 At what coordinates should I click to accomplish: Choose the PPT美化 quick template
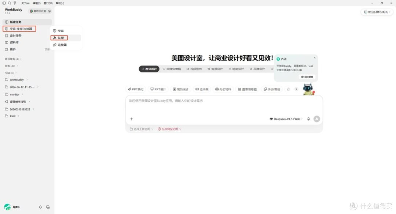click(136, 89)
